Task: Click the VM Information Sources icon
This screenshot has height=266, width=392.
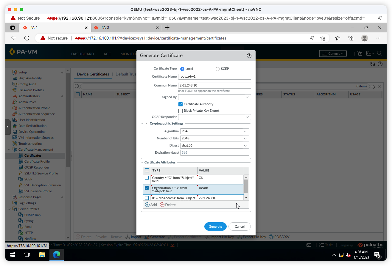Action: (x=15, y=138)
